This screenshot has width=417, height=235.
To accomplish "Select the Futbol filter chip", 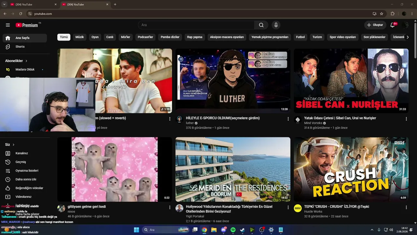I will pyautogui.click(x=300, y=37).
